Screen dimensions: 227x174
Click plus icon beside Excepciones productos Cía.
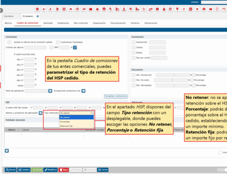point(84,91)
